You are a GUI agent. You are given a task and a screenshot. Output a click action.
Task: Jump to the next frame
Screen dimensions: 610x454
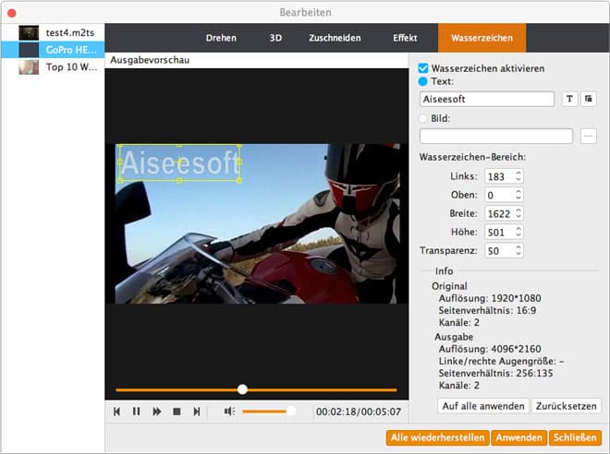(196, 412)
